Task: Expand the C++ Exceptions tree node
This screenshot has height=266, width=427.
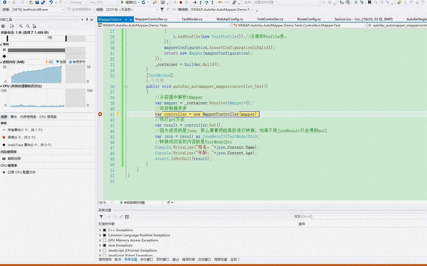Action: (x=100, y=230)
